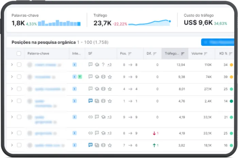Screen dimensions: 238x158
Task: Click the reviews SERP icon in the 13,94 traffic row
Action: [90, 65]
